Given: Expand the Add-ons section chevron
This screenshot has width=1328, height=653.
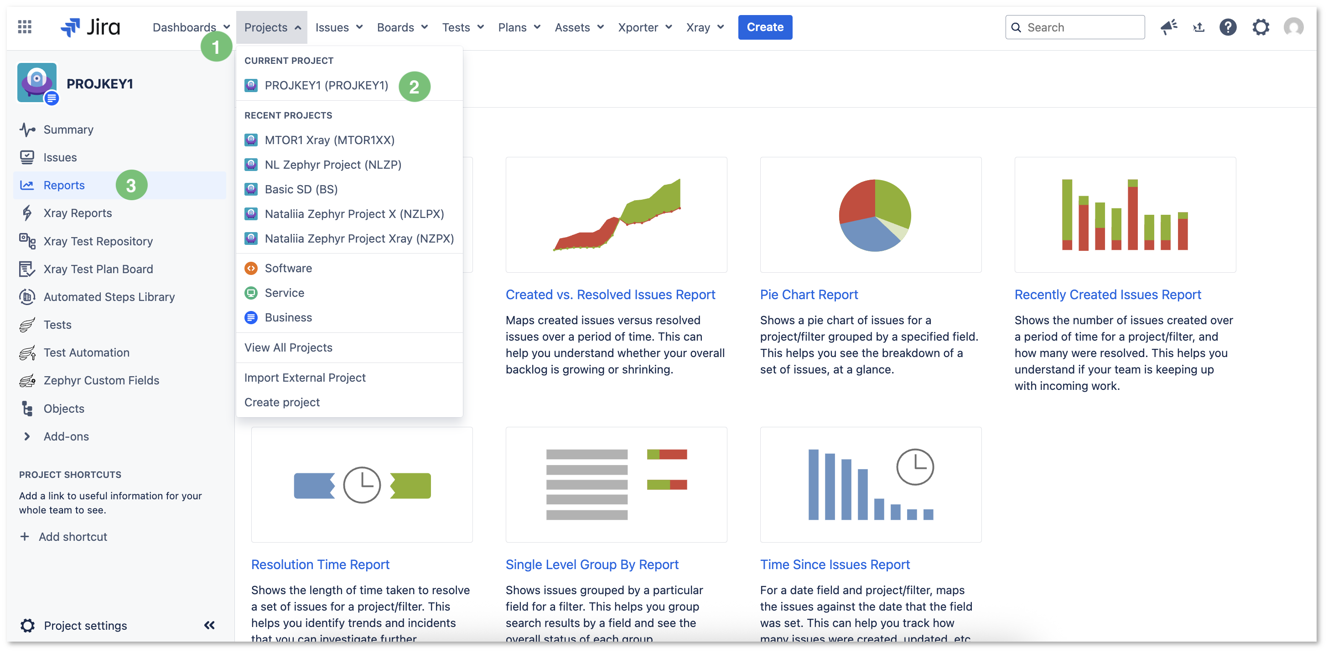Looking at the screenshot, I should 27,436.
